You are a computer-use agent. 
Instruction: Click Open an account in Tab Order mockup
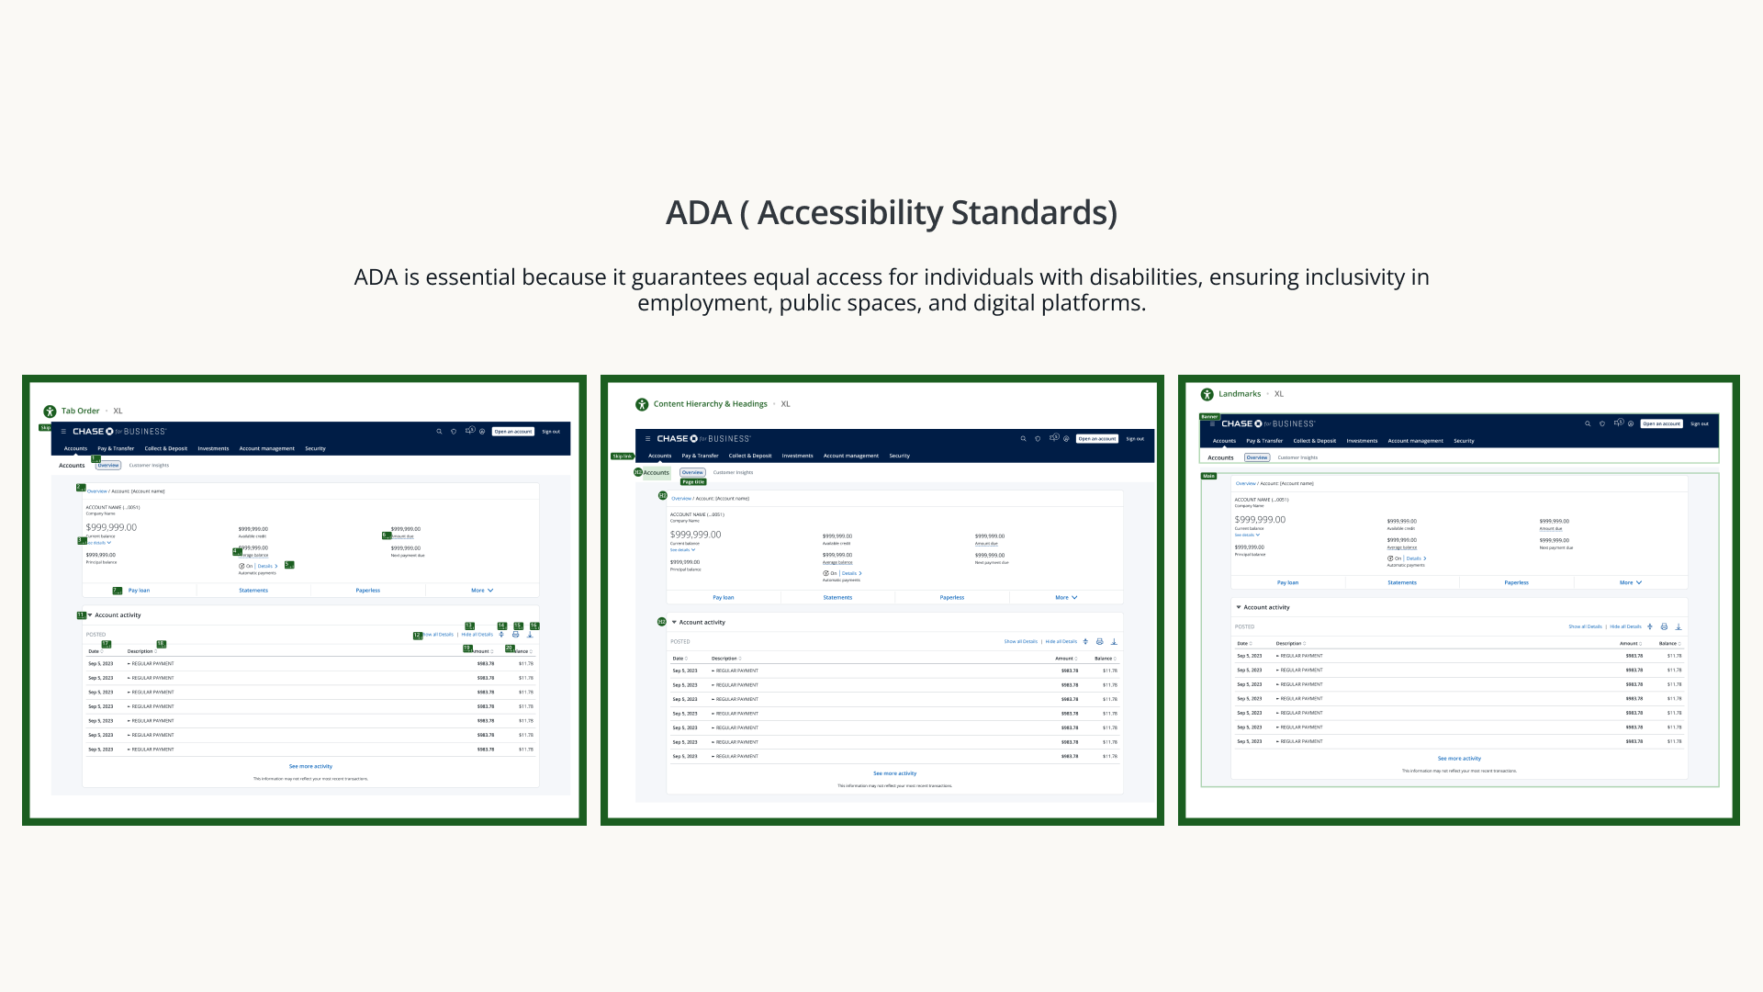(x=512, y=432)
